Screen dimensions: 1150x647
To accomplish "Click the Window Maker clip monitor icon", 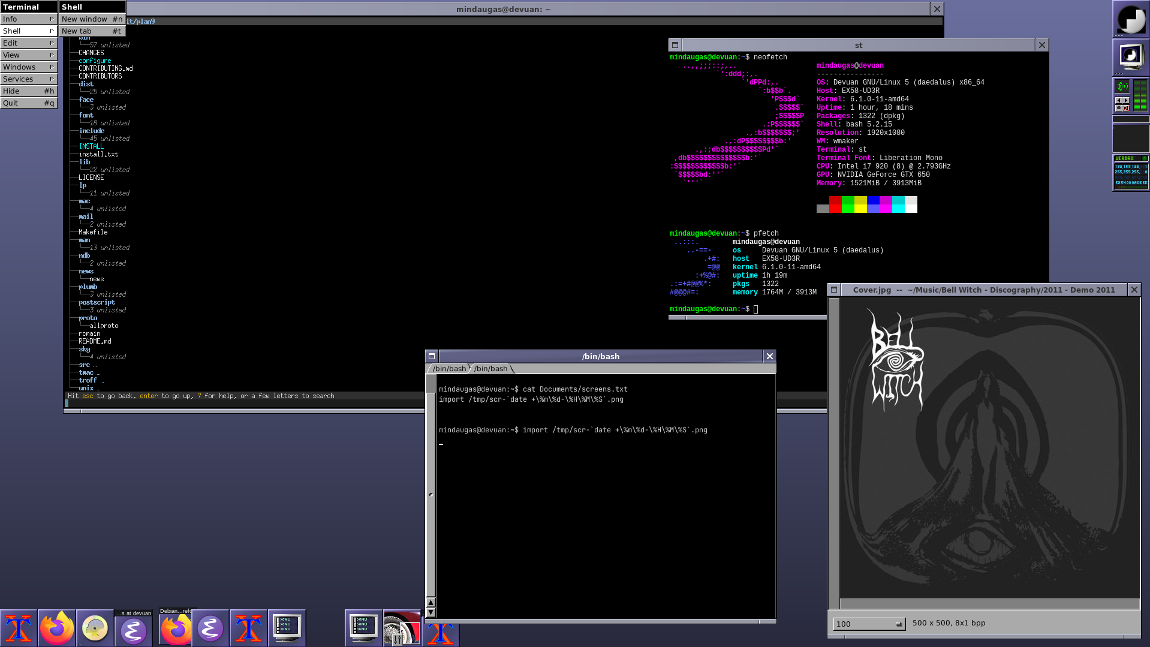I will (1131, 58).
